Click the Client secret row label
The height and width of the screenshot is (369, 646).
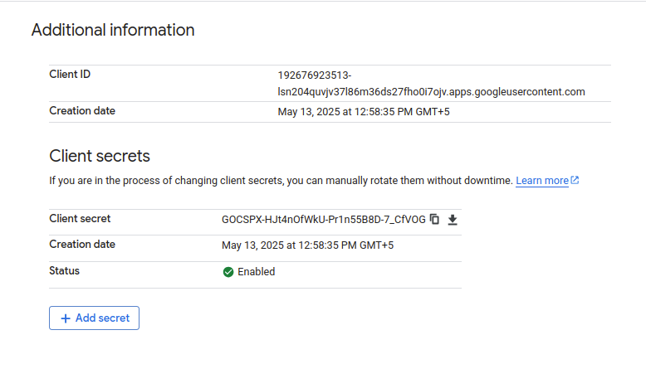point(80,218)
